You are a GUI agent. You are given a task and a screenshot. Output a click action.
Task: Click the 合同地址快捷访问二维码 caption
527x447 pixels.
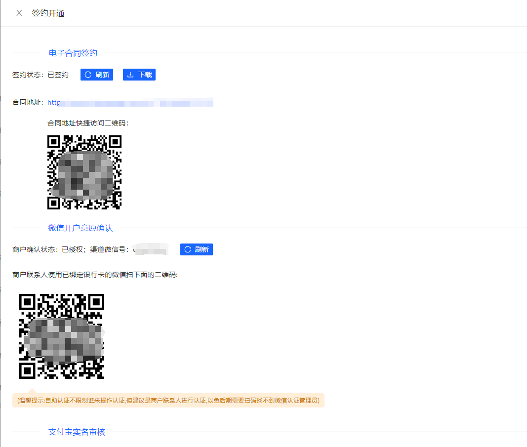click(x=87, y=123)
